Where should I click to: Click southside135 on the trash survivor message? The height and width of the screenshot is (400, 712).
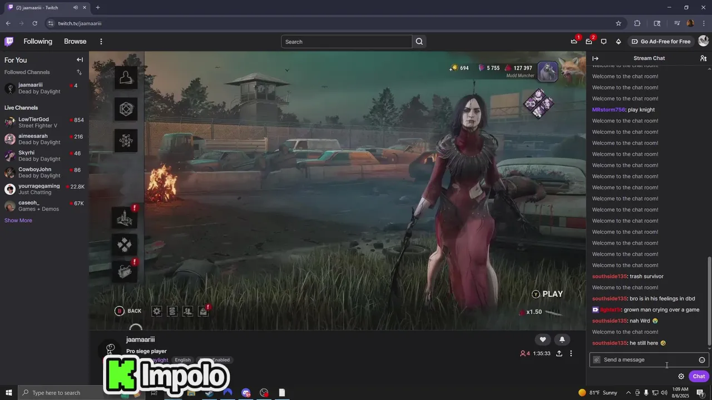(610, 276)
